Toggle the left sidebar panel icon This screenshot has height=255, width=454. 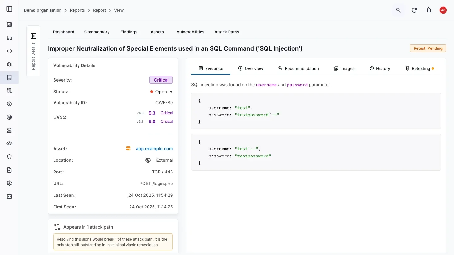click(x=9, y=9)
